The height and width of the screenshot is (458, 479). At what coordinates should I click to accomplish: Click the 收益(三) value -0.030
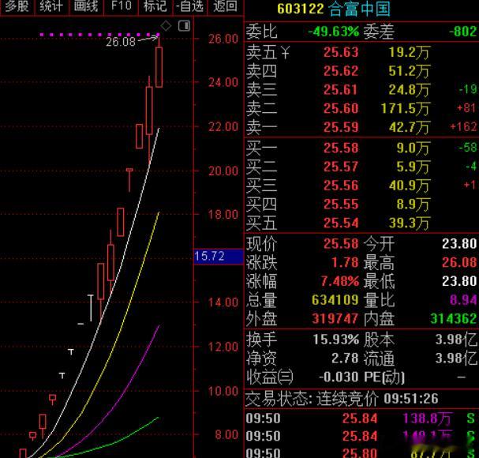click(339, 377)
